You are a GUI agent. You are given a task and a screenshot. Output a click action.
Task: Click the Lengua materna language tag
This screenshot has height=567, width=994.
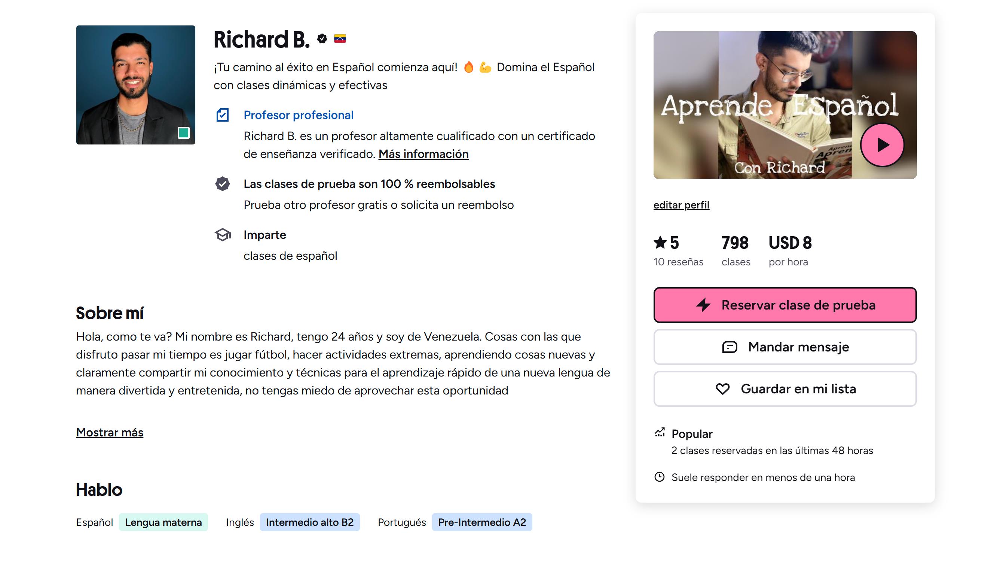coord(163,522)
